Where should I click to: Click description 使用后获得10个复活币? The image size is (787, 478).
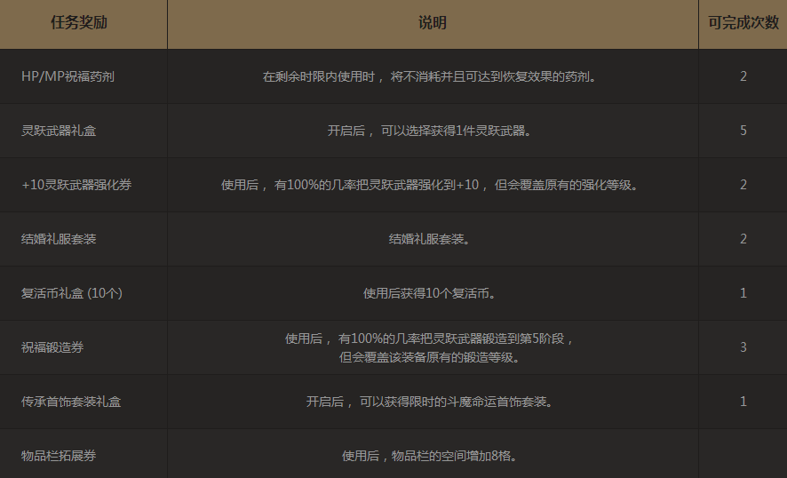(x=429, y=293)
